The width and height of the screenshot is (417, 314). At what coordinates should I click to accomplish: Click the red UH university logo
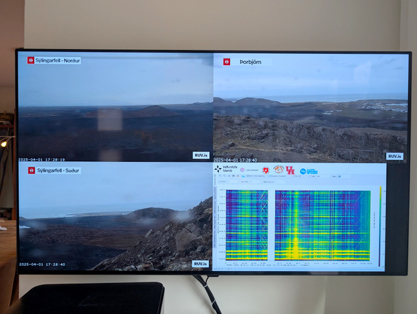click(290, 171)
